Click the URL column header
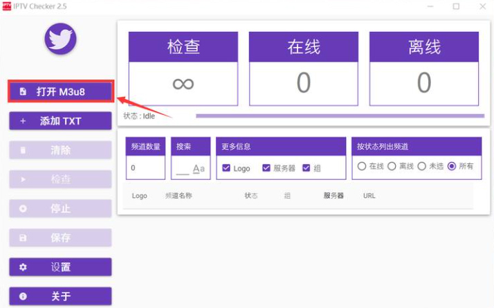The width and height of the screenshot is (494, 308). pos(369,196)
